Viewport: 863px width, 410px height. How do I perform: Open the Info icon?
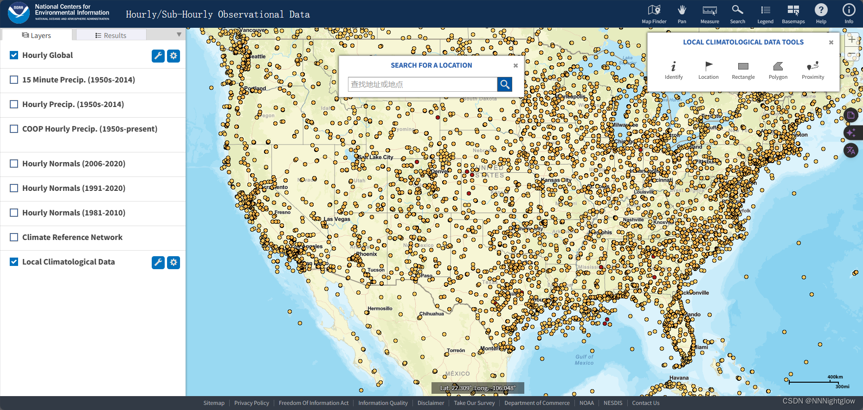pos(849,14)
